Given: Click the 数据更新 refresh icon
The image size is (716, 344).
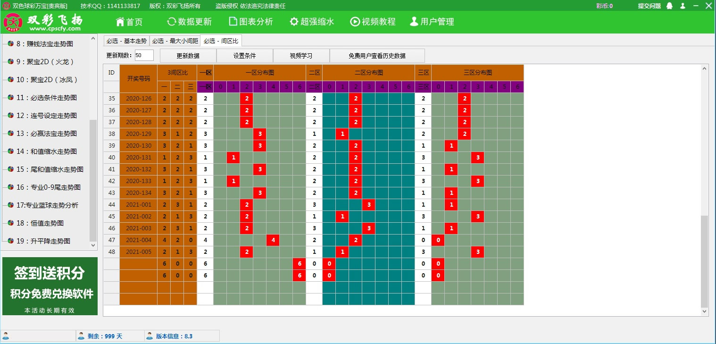Looking at the screenshot, I should 172,22.
